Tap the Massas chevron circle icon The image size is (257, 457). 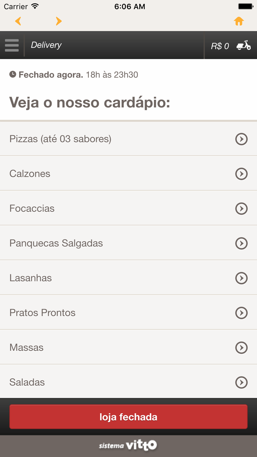tap(241, 348)
